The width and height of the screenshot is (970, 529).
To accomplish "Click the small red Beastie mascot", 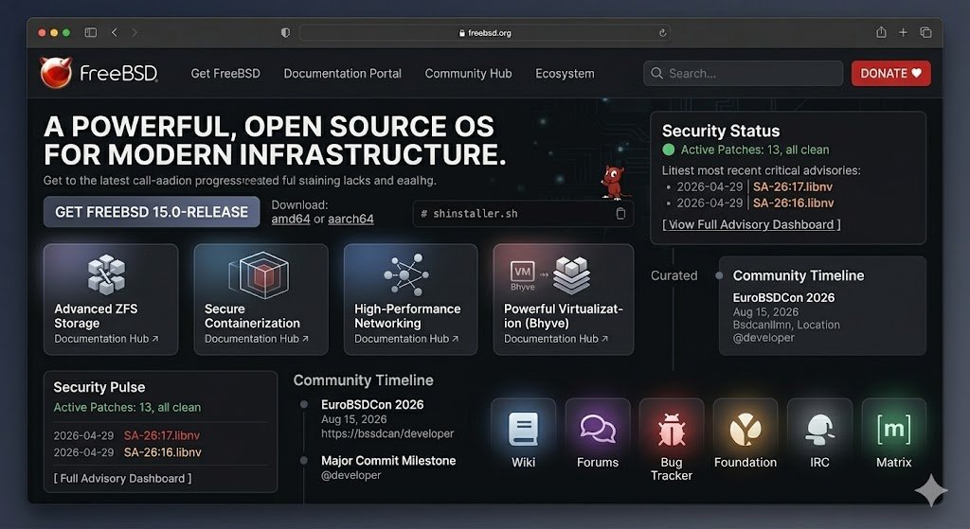I will tap(613, 182).
